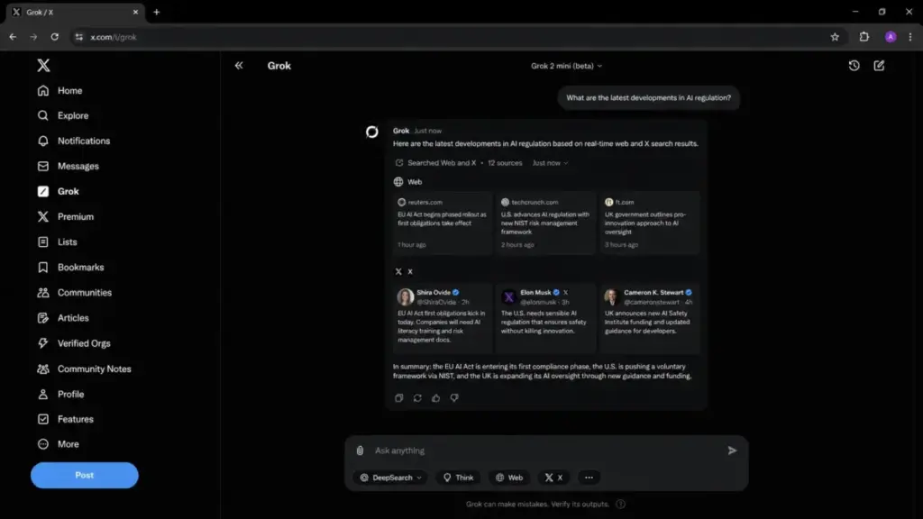Go to Profile page
Screen dimensions: 923x519
click(x=60, y=395)
